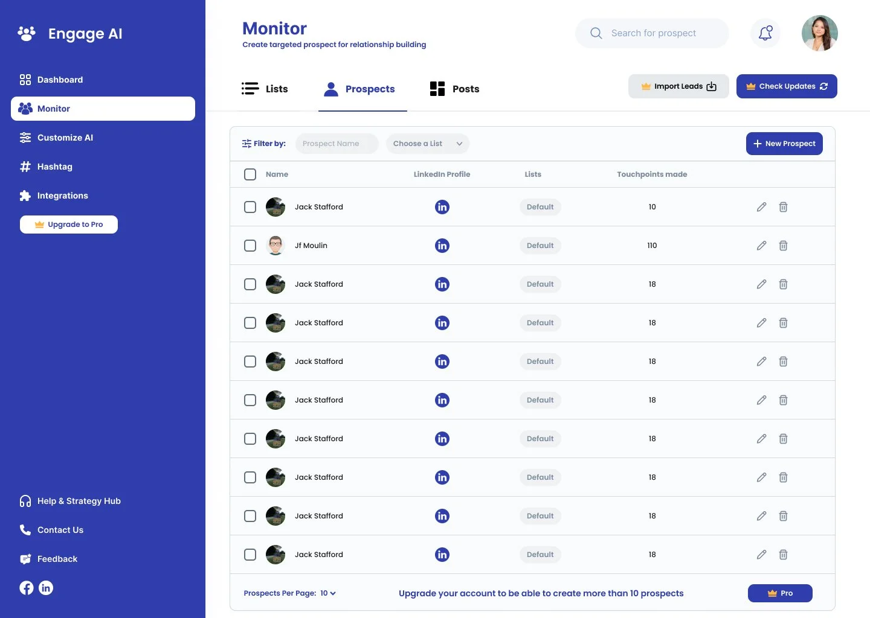This screenshot has height=618, width=870.
Task: Change the Prospects Per Page value
Action: 328,593
